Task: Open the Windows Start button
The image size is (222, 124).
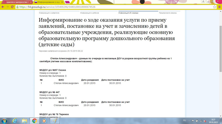Action: [4, 121]
